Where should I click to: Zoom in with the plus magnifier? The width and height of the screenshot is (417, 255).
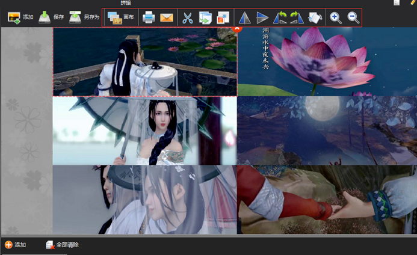[x=336, y=17]
